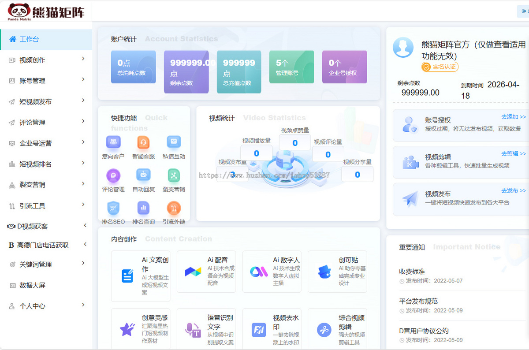The image size is (529, 350).
Task: Click the 创可贴 design icon
Action: [324, 272]
